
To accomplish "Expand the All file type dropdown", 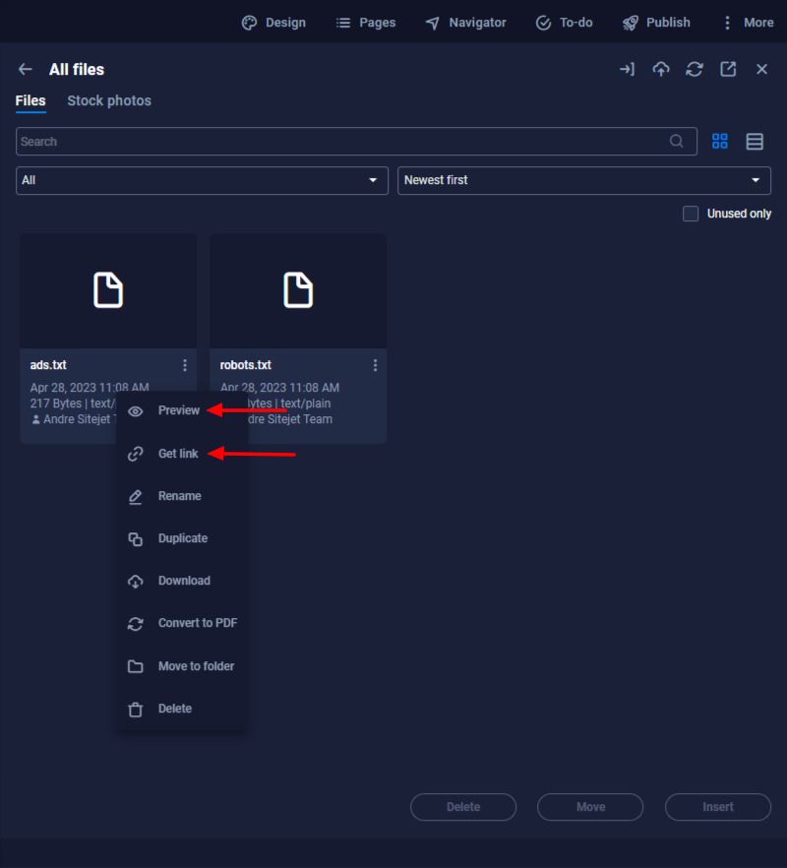I will click(202, 180).
